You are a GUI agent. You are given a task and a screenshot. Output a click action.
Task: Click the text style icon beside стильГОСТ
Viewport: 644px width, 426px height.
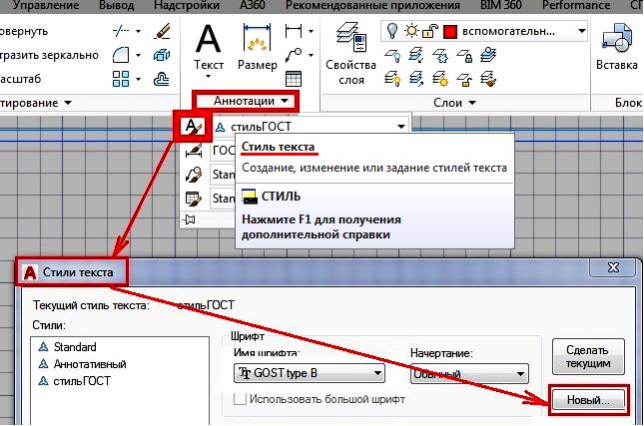(192, 127)
